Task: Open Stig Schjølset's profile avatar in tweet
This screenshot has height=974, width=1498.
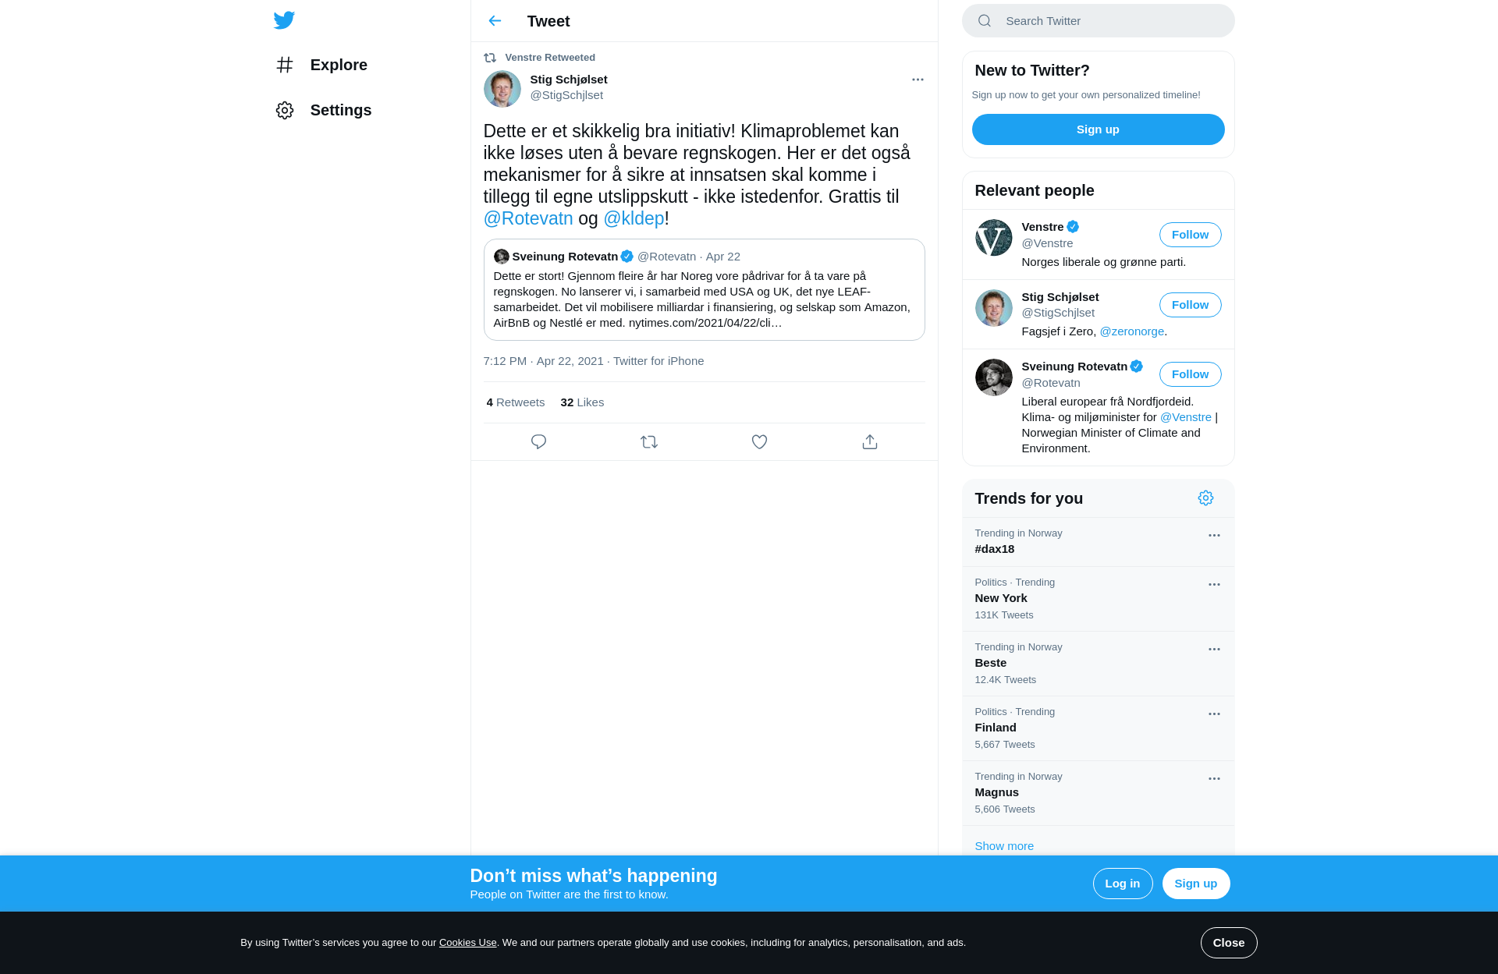Action: coord(502,89)
